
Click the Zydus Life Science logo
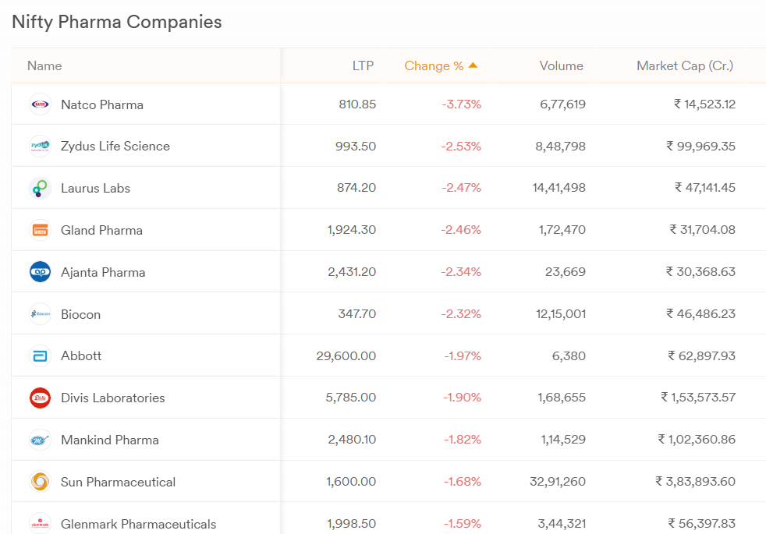(x=40, y=146)
